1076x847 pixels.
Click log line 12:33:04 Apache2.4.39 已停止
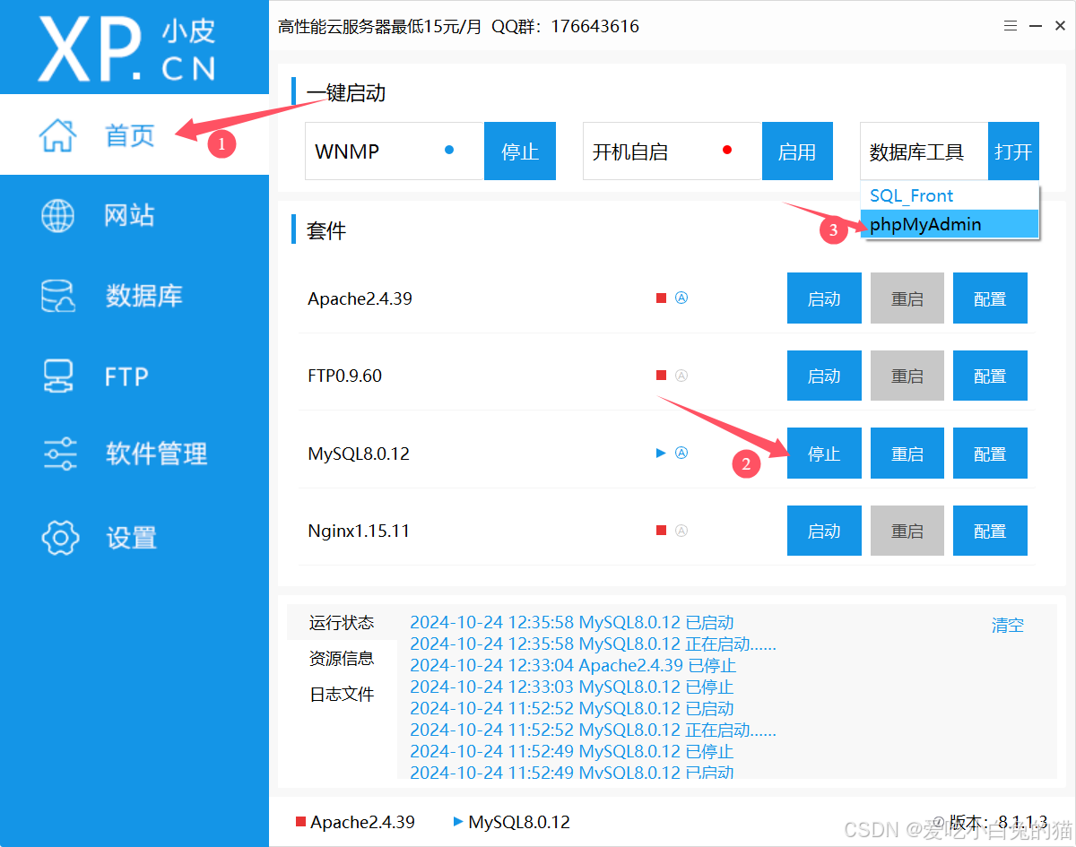573,665
